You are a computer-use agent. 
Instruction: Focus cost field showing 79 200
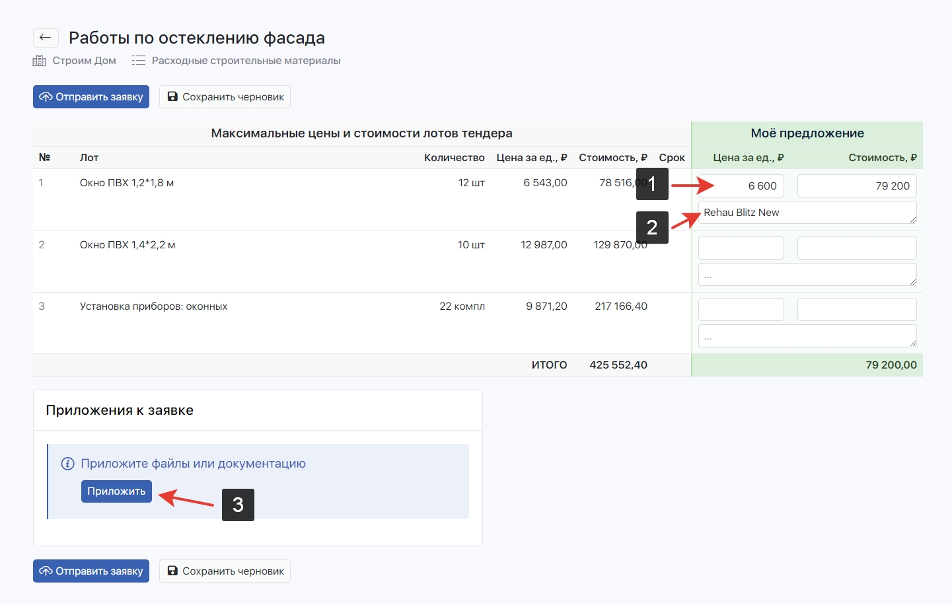coord(856,186)
